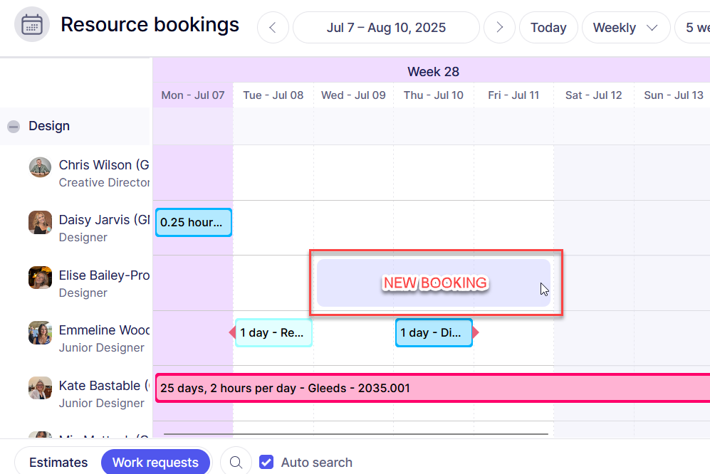The width and height of the screenshot is (710, 474).
Task: Toggle the Auto search checkbox
Action: [266, 463]
